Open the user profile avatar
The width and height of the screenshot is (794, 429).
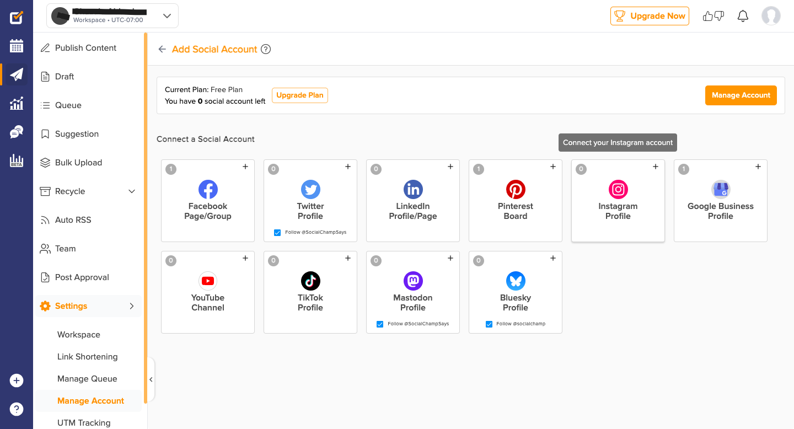[x=771, y=16]
